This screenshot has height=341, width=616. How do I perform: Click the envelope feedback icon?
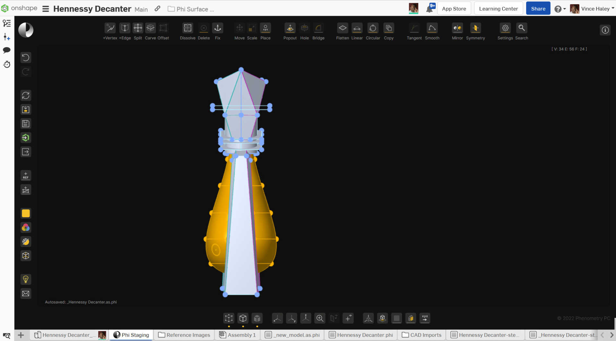26,294
